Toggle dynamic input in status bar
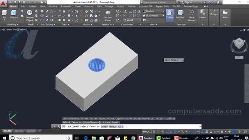249x140 pixels. click(x=166, y=131)
